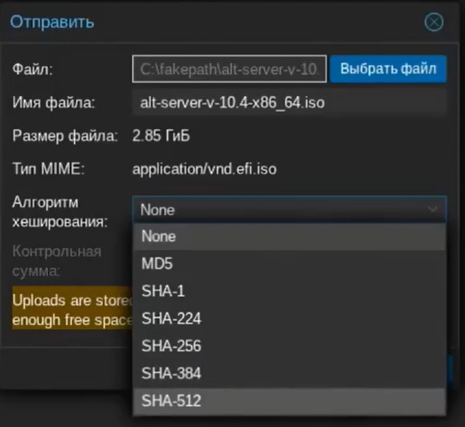The width and height of the screenshot is (465, 427).
Task: Click the Выбрать файл button
Action: pyautogui.click(x=388, y=69)
